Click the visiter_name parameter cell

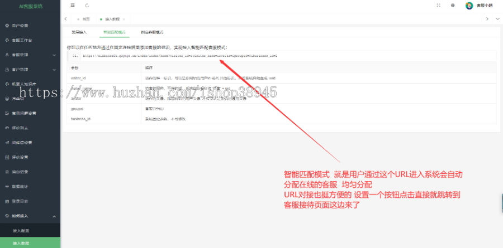[x=104, y=88]
